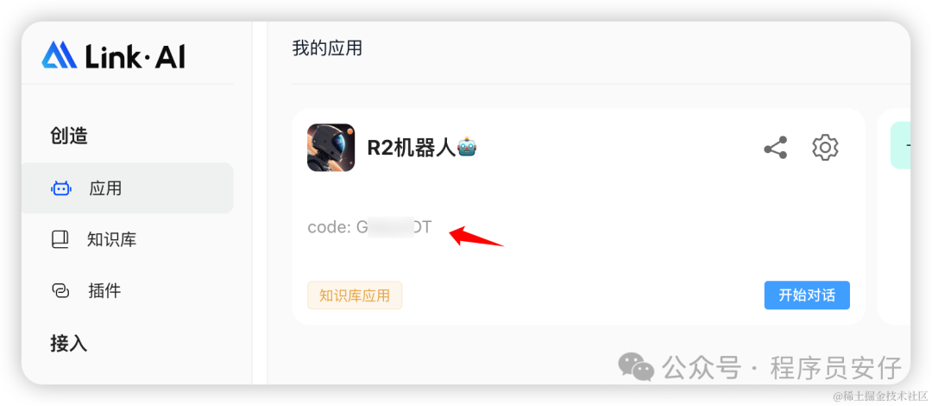The image size is (932, 406).
Task: Click the linked-rings icon for 插件
Action: coord(60,291)
